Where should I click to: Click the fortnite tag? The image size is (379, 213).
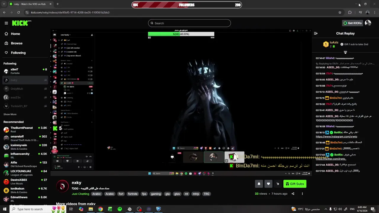133,194
